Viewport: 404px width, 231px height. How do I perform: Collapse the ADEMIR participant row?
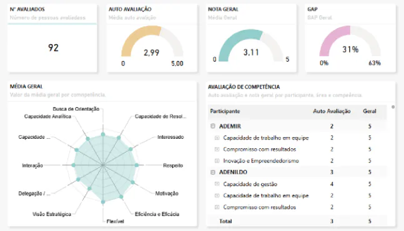point(213,126)
